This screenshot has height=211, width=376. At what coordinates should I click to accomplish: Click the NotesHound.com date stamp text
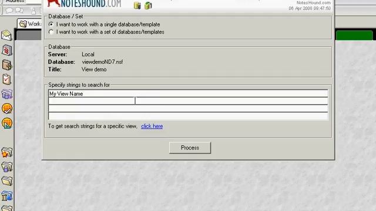[x=310, y=8]
